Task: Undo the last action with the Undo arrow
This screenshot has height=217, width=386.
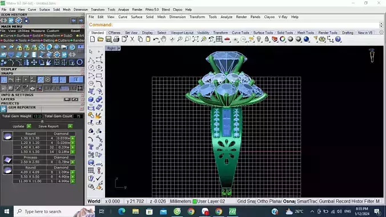Action: [156, 39]
